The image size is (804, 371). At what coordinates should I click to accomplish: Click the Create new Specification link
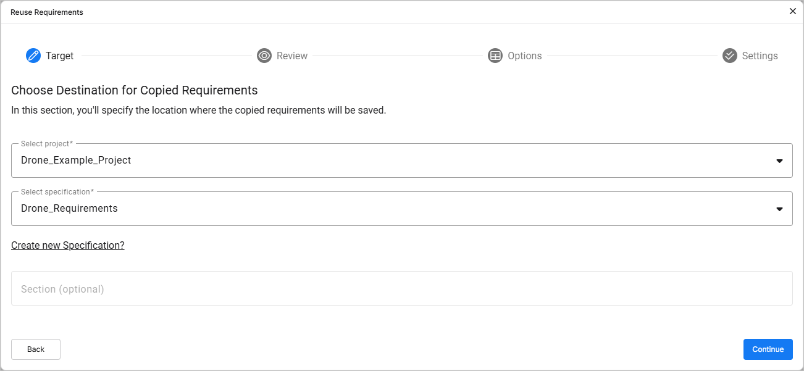tap(68, 245)
